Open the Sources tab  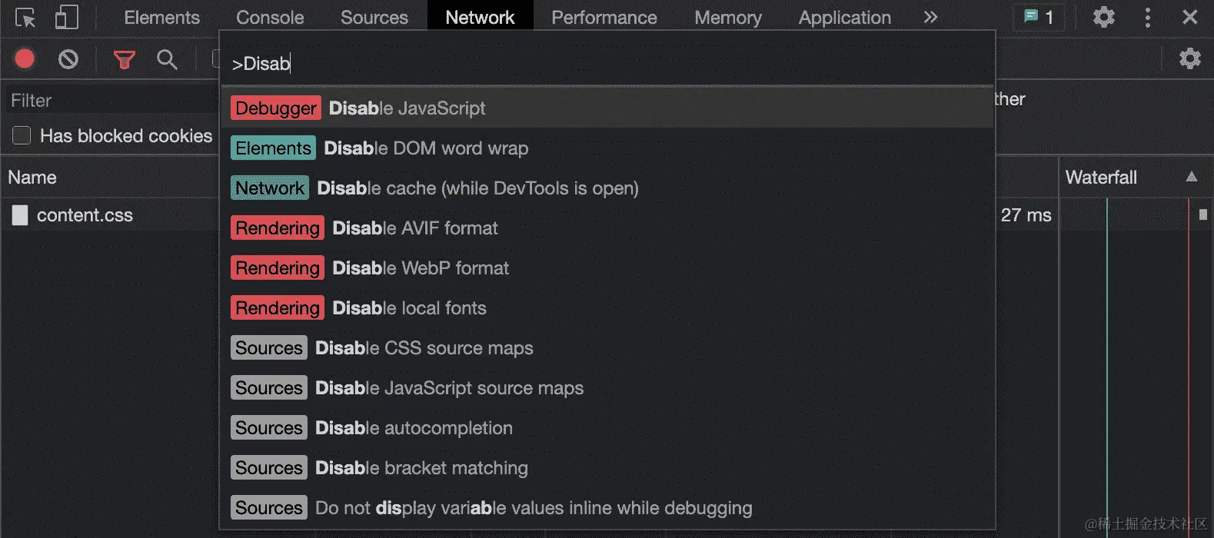(374, 18)
